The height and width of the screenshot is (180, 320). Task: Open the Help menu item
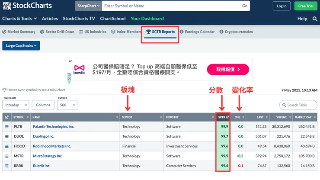click(x=302, y=19)
